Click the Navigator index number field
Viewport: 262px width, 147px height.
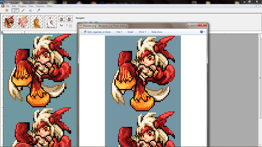pyautogui.click(x=91, y=22)
